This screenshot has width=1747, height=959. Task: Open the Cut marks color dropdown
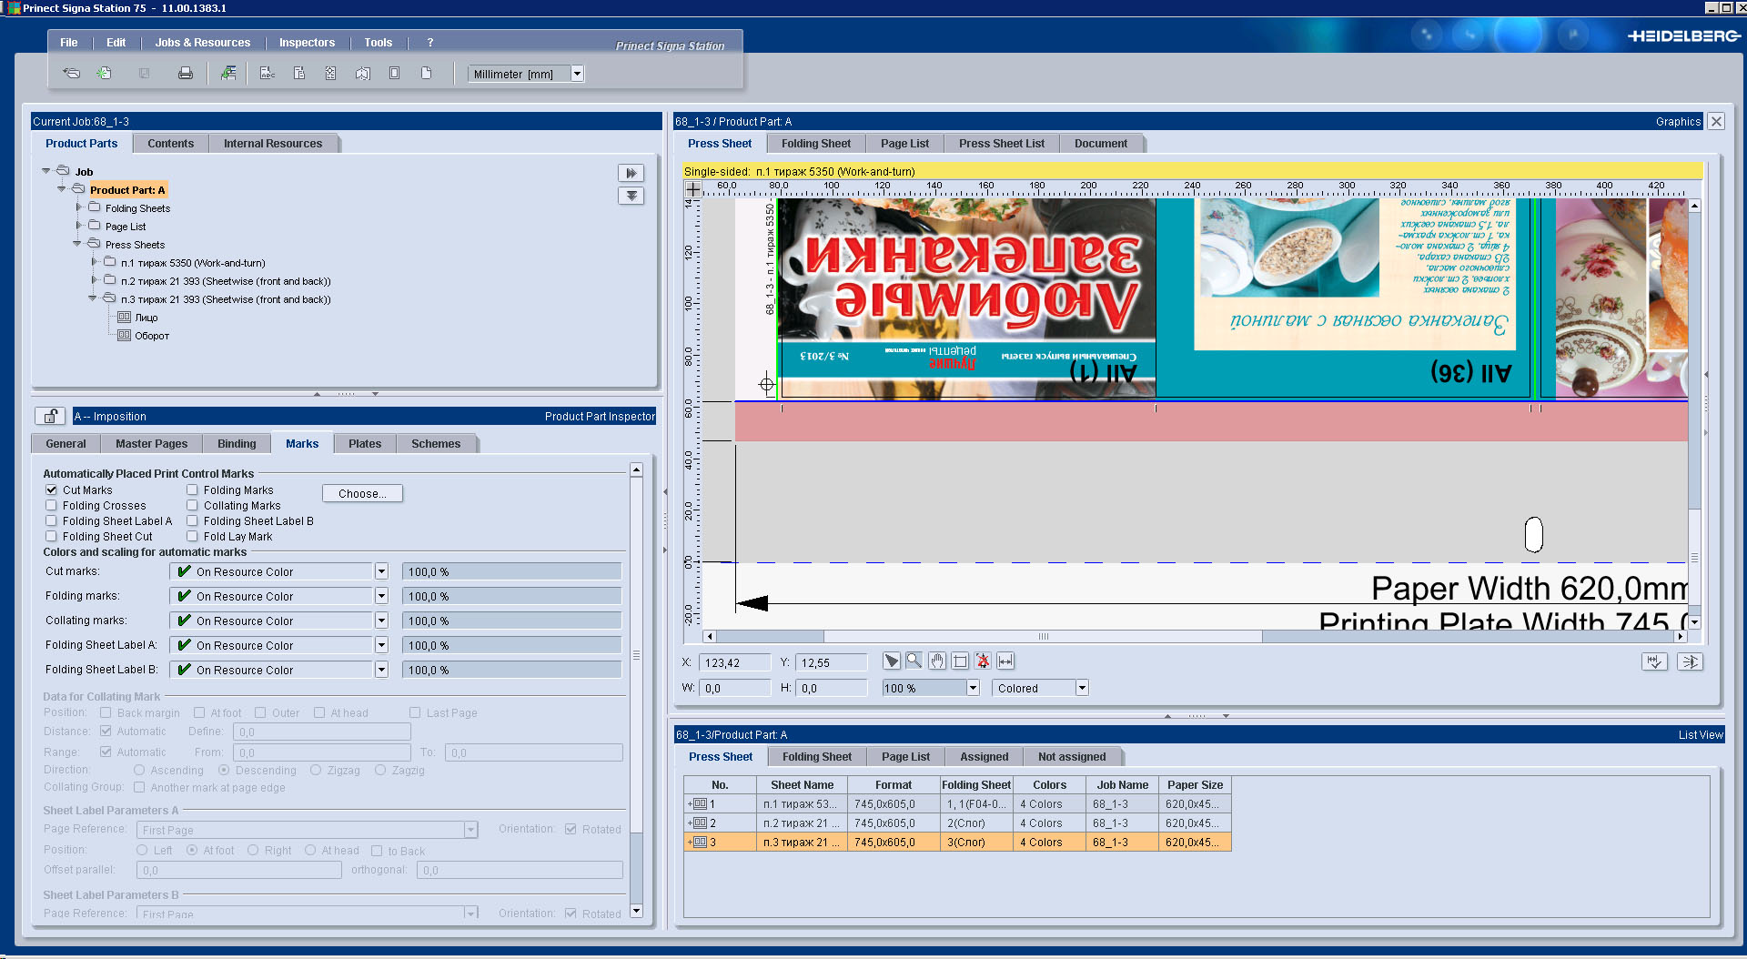(381, 571)
